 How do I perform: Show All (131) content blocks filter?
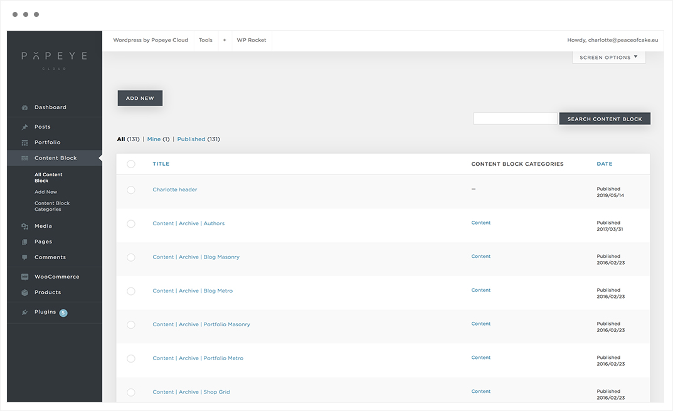129,139
